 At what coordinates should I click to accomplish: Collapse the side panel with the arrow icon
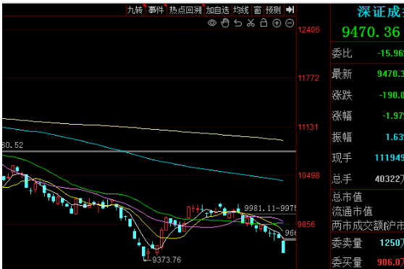(290, 10)
